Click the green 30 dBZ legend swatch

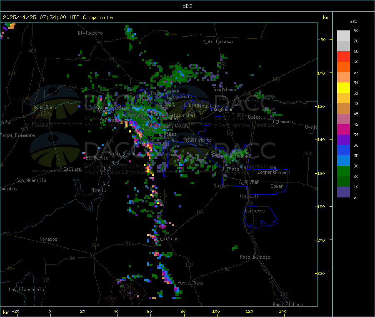coord(343,171)
